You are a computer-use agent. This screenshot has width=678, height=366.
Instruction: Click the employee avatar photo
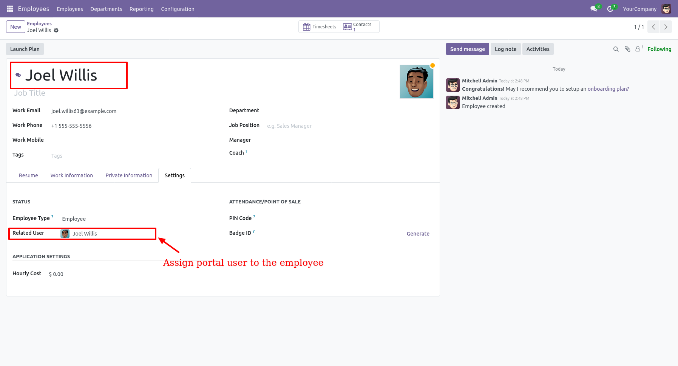pos(416,82)
